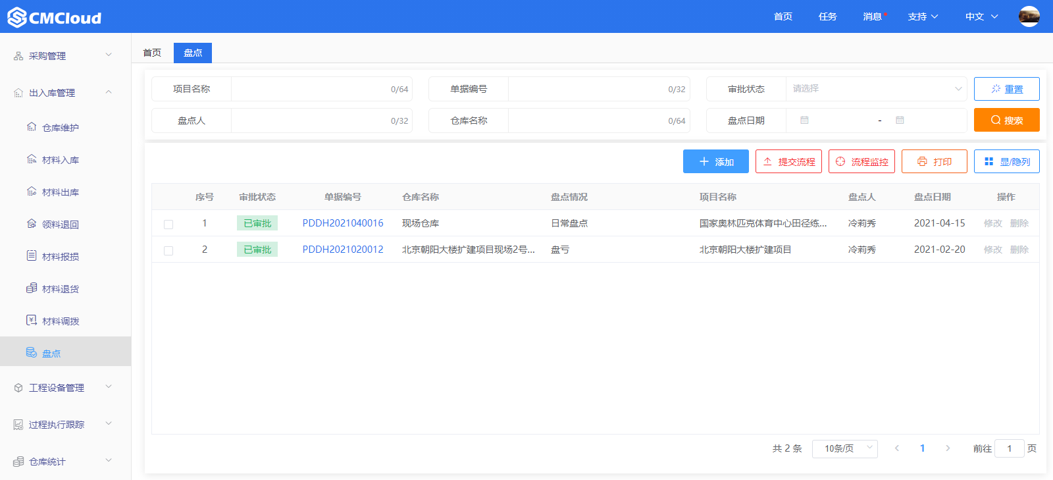
Task: Focus the 项目名称 input field
Action: pos(321,89)
